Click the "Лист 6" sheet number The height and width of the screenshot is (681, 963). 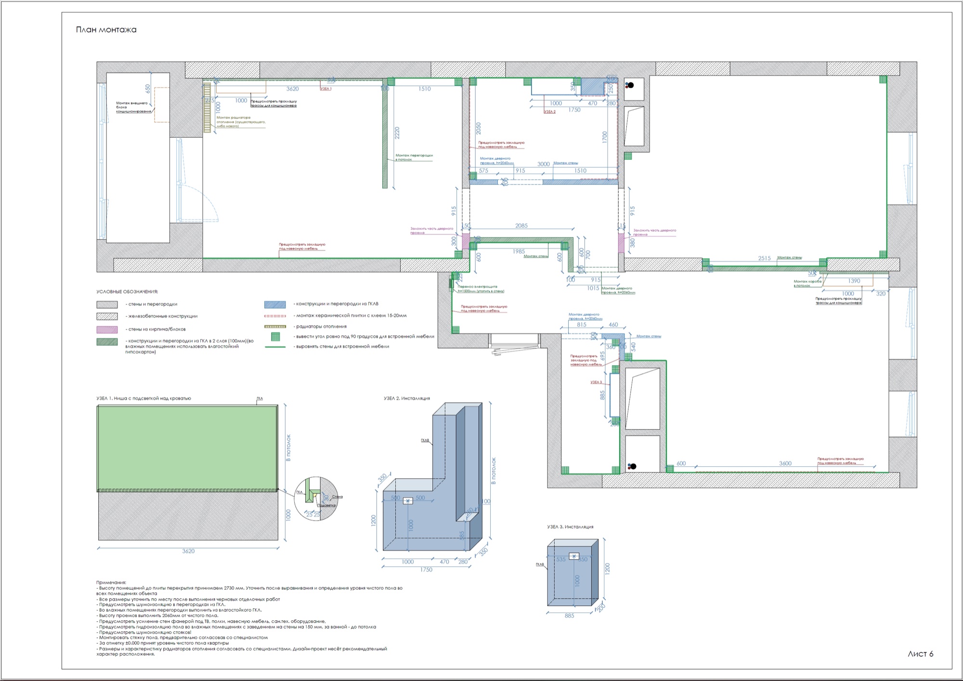920,654
